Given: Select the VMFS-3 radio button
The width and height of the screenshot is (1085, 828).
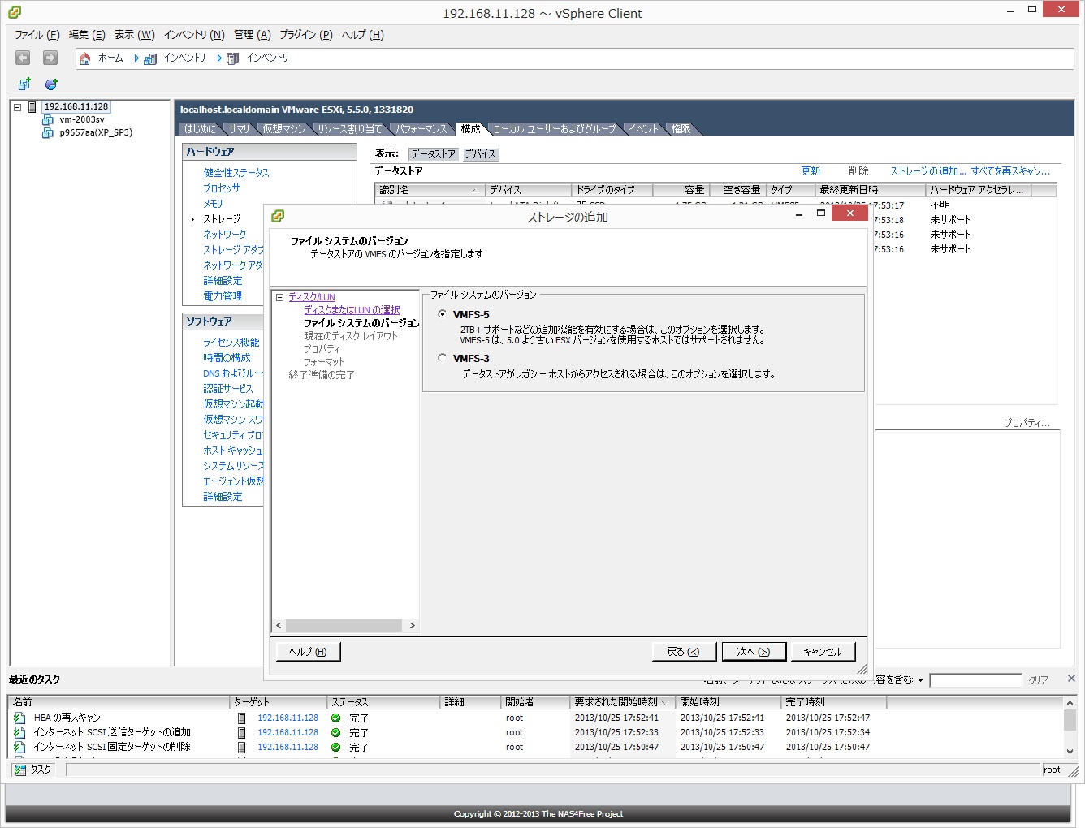Looking at the screenshot, I should (x=442, y=358).
